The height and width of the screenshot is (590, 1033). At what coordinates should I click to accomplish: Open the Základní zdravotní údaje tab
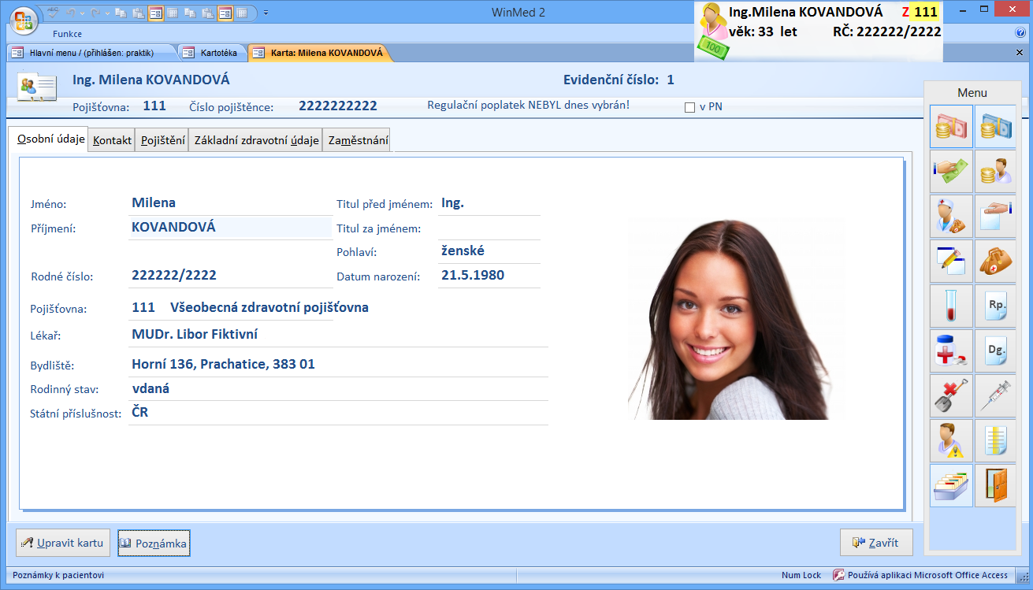[x=256, y=140]
